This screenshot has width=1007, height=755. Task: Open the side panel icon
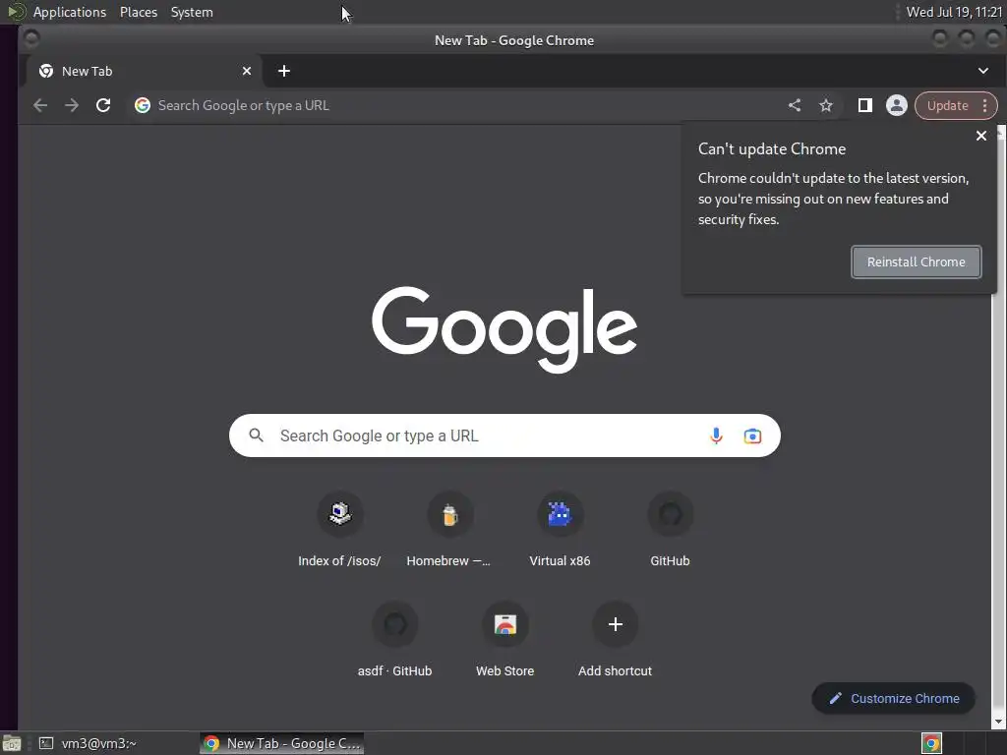865,105
